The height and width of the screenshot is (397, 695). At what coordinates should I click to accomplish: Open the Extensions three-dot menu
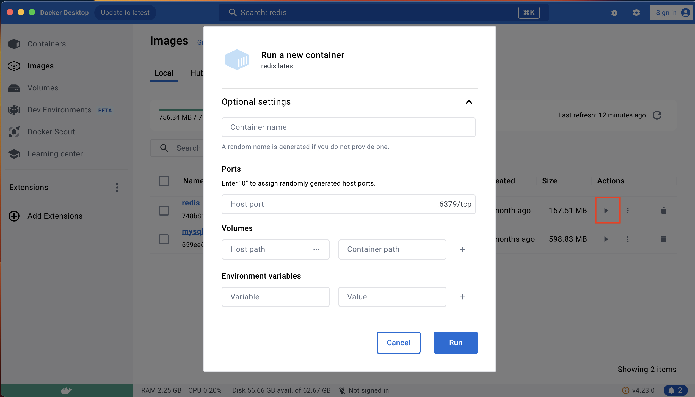click(x=117, y=188)
